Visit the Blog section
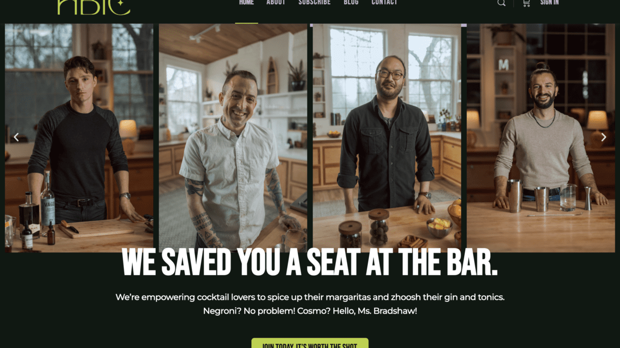The width and height of the screenshot is (620, 348). pyautogui.click(x=351, y=3)
